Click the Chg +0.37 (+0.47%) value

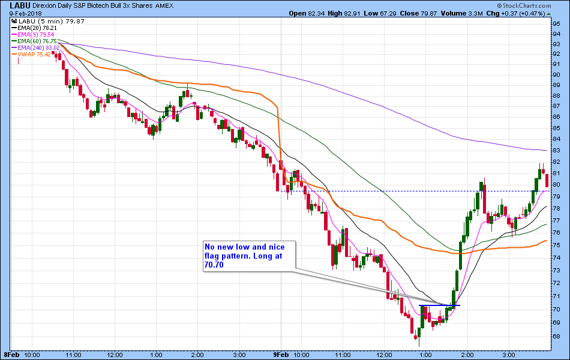coord(516,13)
